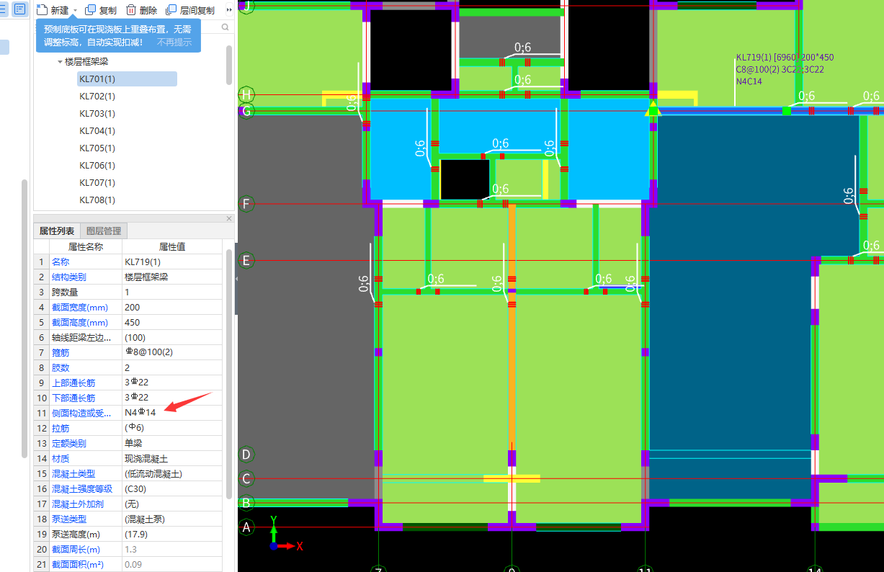Select KL704(1) in the component tree
The height and width of the screenshot is (572, 884).
click(x=97, y=130)
